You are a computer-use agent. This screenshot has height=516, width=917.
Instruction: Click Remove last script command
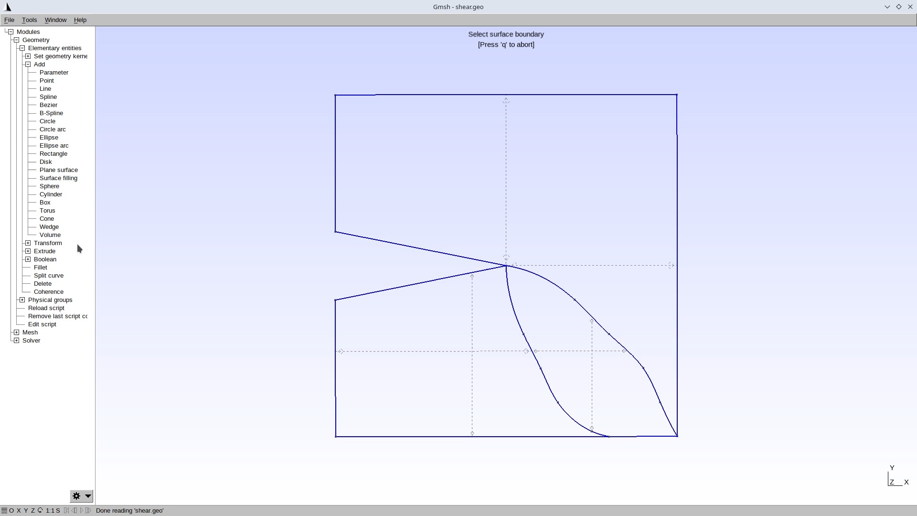(58, 316)
